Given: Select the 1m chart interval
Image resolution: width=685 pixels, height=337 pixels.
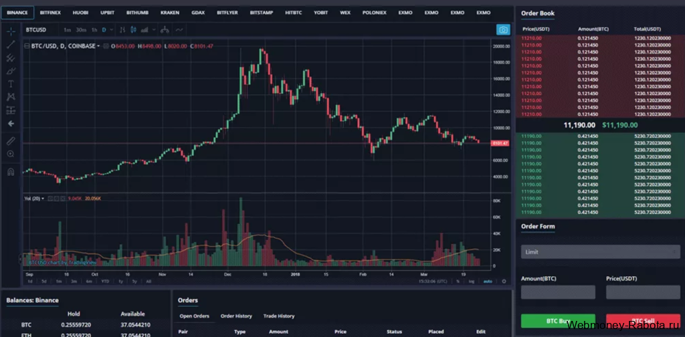Looking at the screenshot, I should point(68,30).
